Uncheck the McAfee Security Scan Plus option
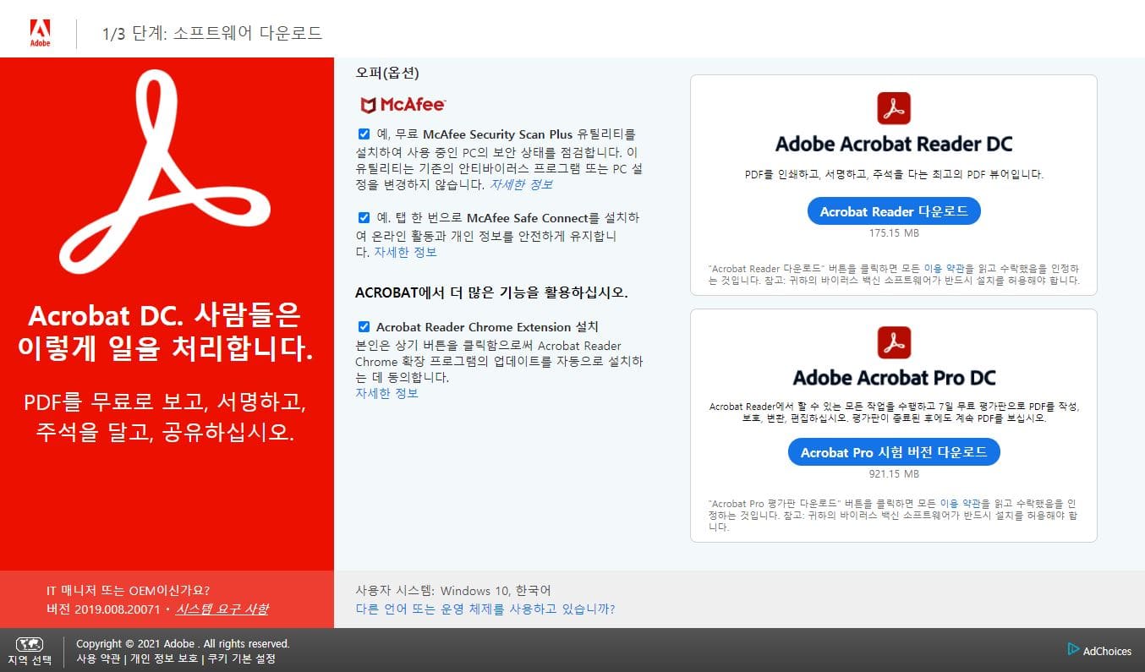This screenshot has width=1145, height=672. pos(363,134)
